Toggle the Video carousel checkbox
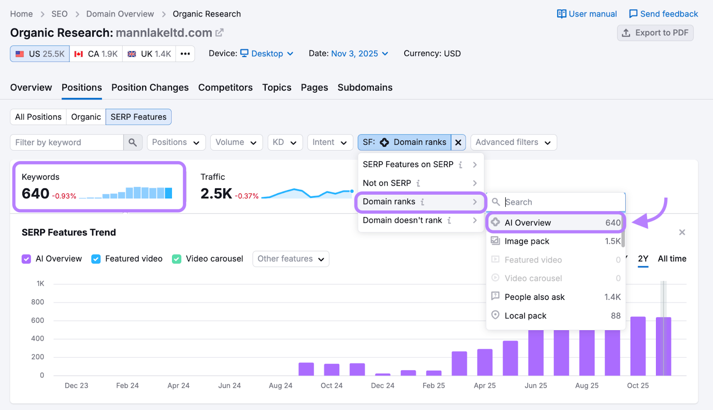 point(176,258)
